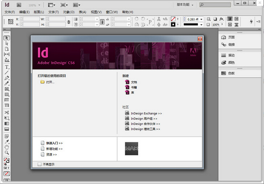Click 打开... to open a file
Viewport: 264px width, 184px height.
50,82
